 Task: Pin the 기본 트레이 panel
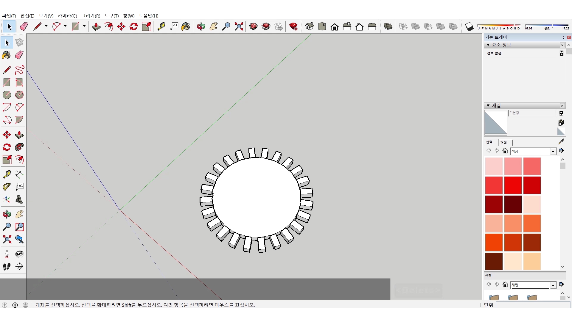[563, 37]
